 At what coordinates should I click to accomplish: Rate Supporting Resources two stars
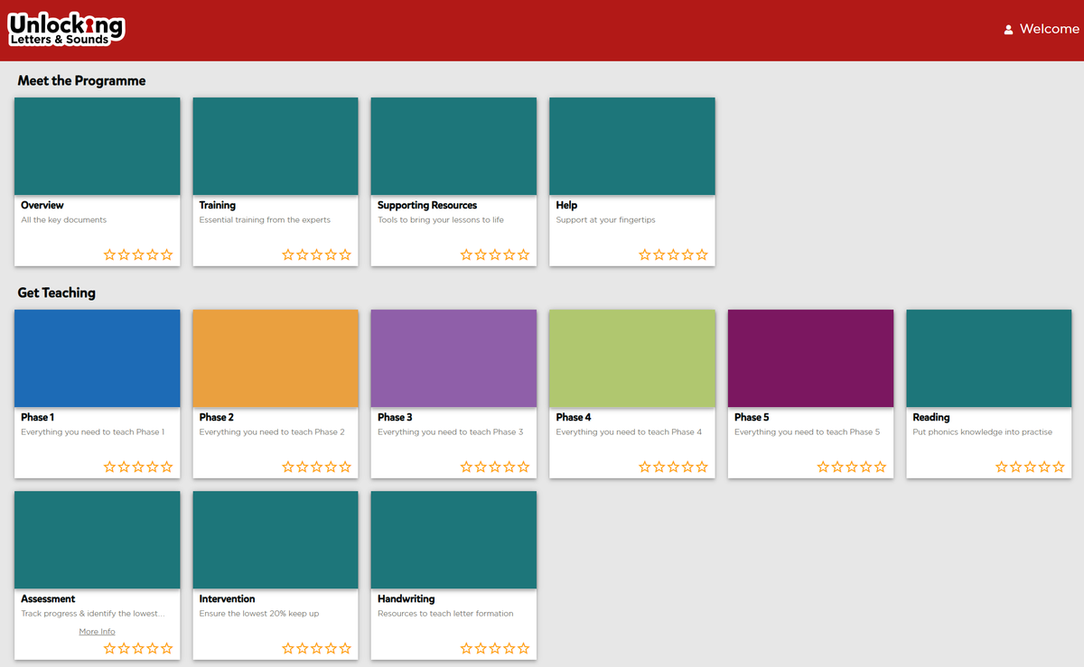click(481, 255)
